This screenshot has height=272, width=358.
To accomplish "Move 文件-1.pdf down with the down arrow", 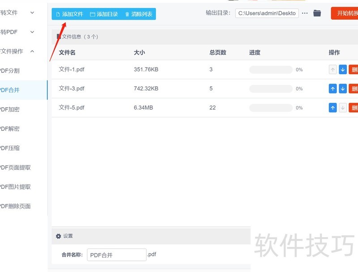I will 343,69.
